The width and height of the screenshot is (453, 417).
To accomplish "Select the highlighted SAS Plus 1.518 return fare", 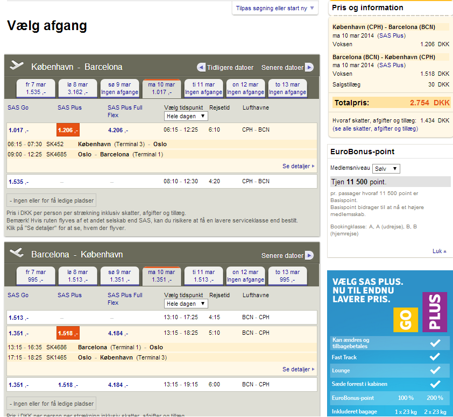I will [68, 333].
